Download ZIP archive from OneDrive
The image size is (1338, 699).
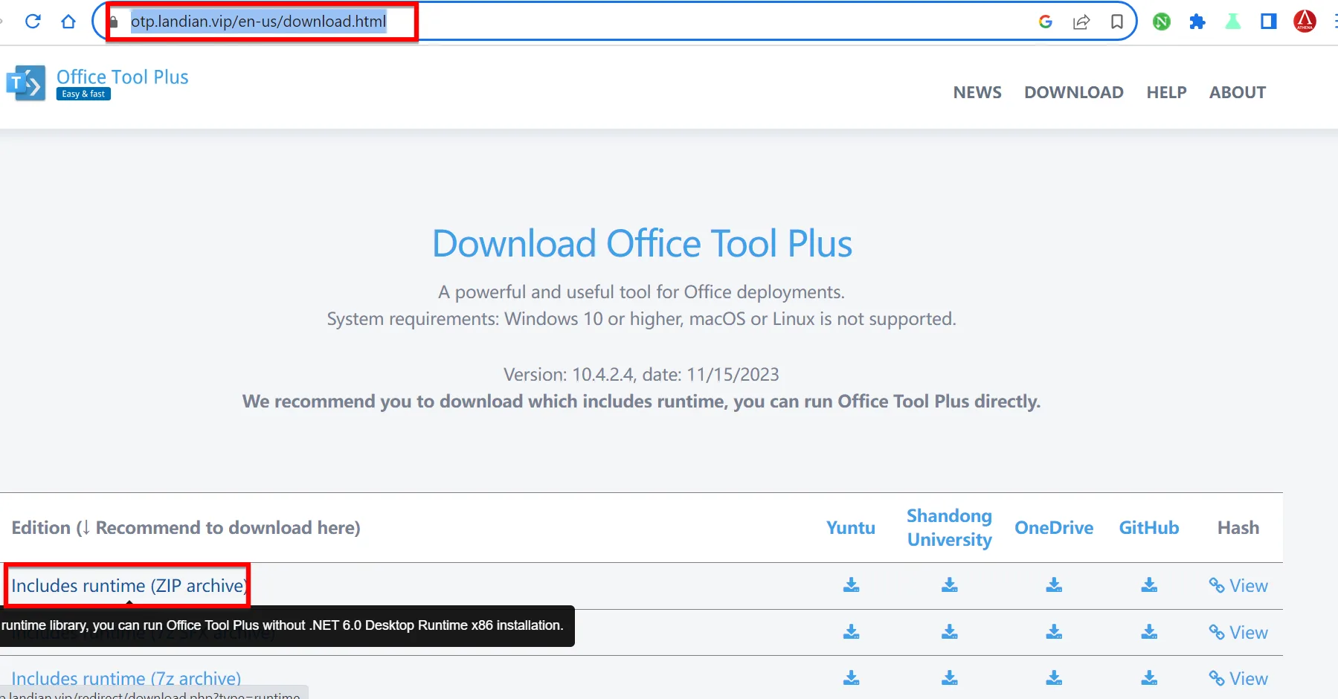[x=1054, y=585]
